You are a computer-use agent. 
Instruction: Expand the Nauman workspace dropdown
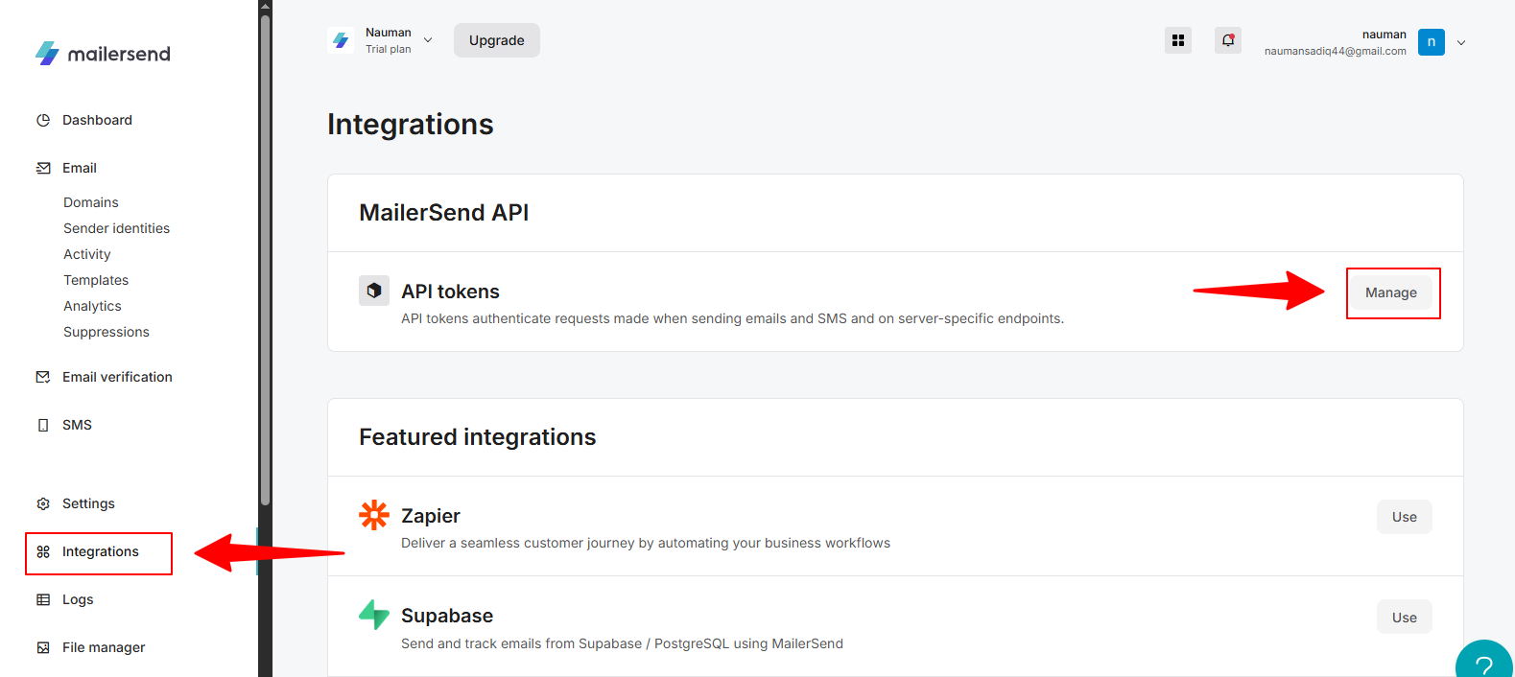coord(428,40)
